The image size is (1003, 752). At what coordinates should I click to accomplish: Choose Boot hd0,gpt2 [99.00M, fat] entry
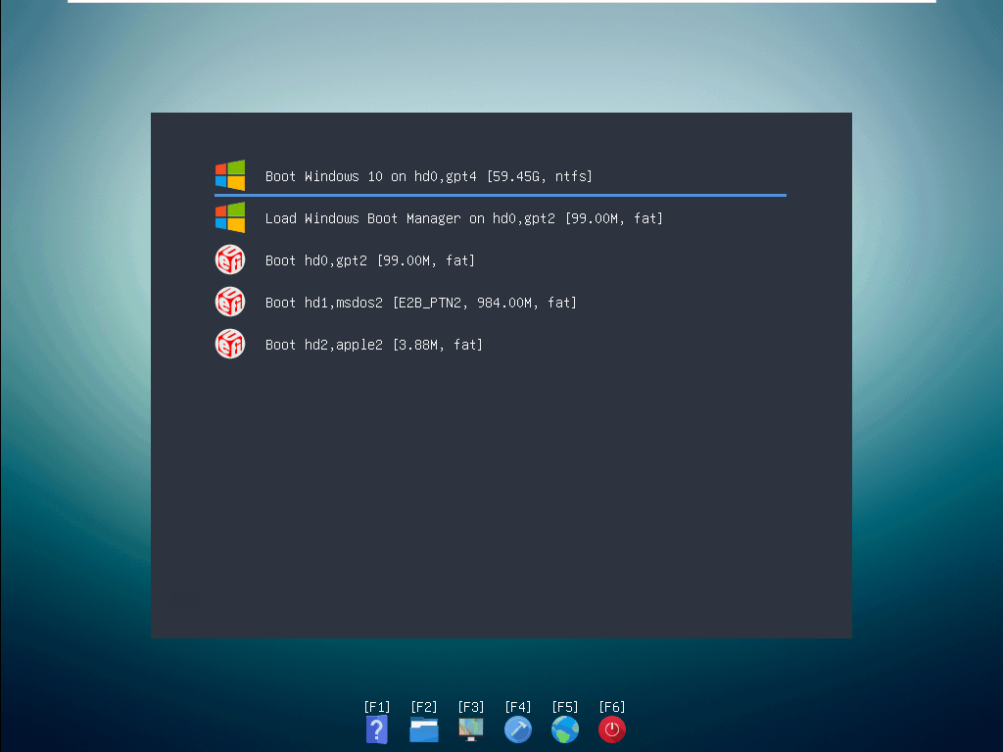point(501,260)
